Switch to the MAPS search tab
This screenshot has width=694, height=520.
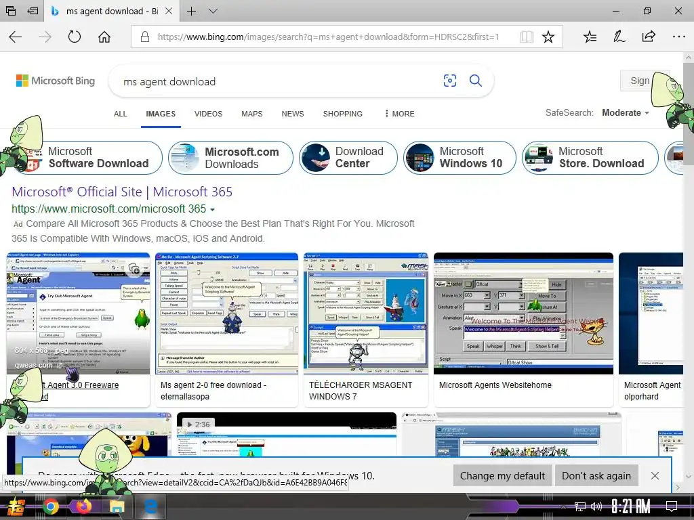point(252,114)
